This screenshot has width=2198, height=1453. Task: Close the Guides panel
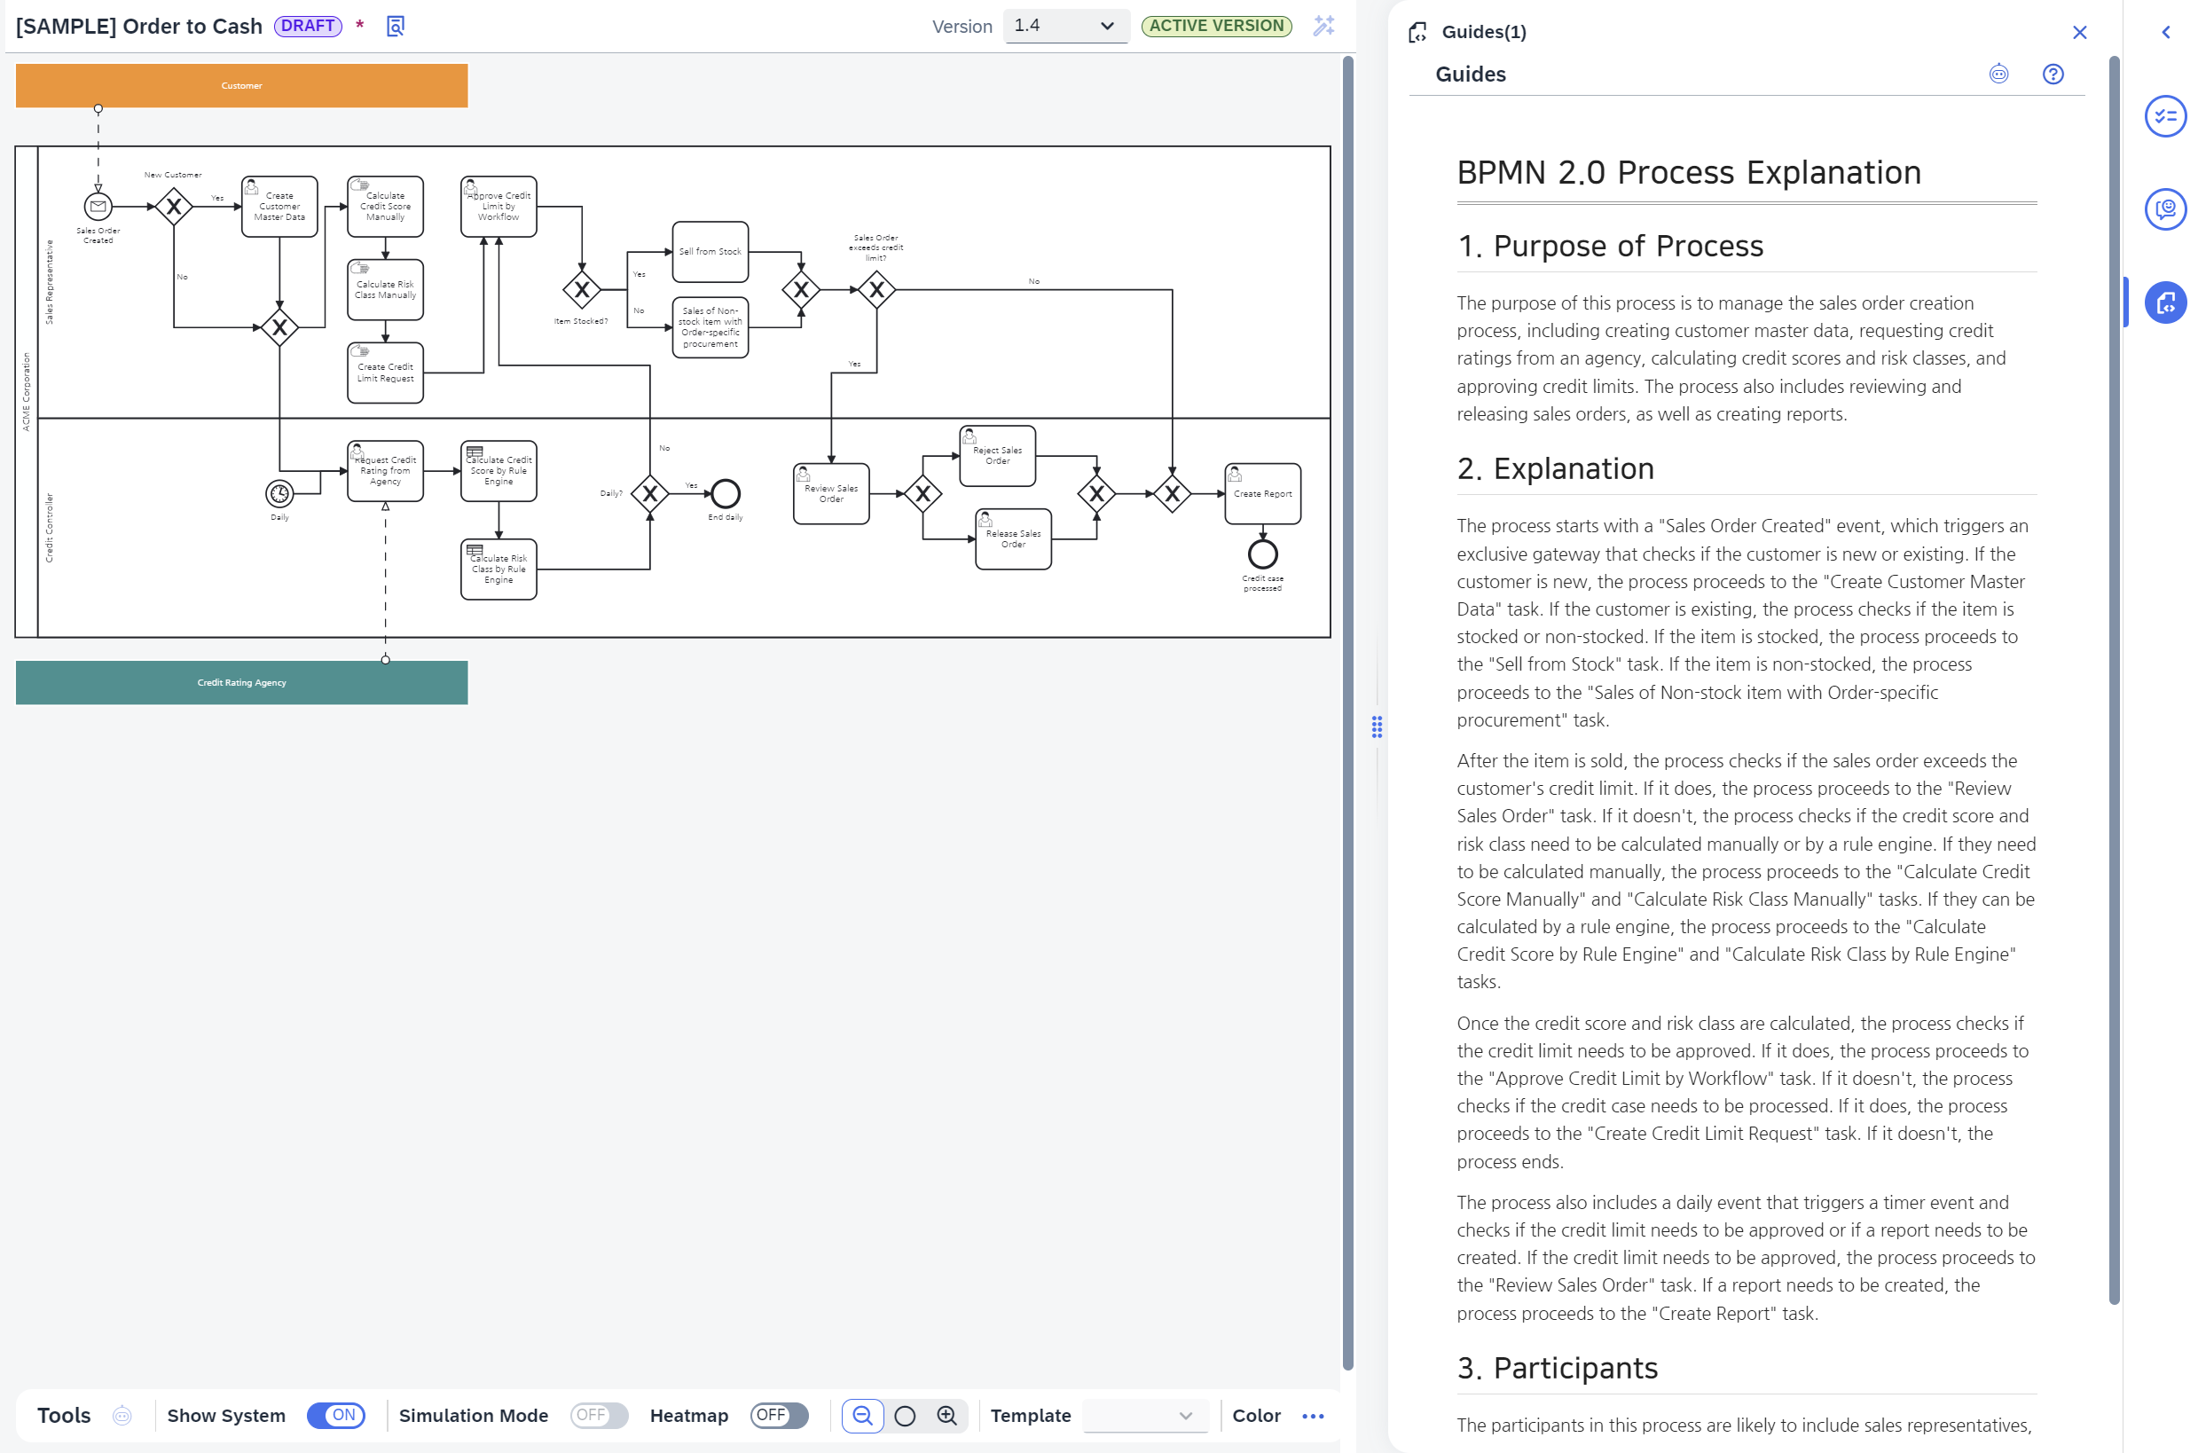pyautogui.click(x=2079, y=33)
